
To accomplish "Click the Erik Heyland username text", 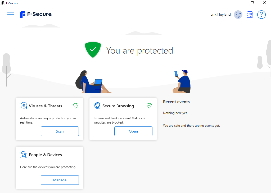I will tap(220, 15).
